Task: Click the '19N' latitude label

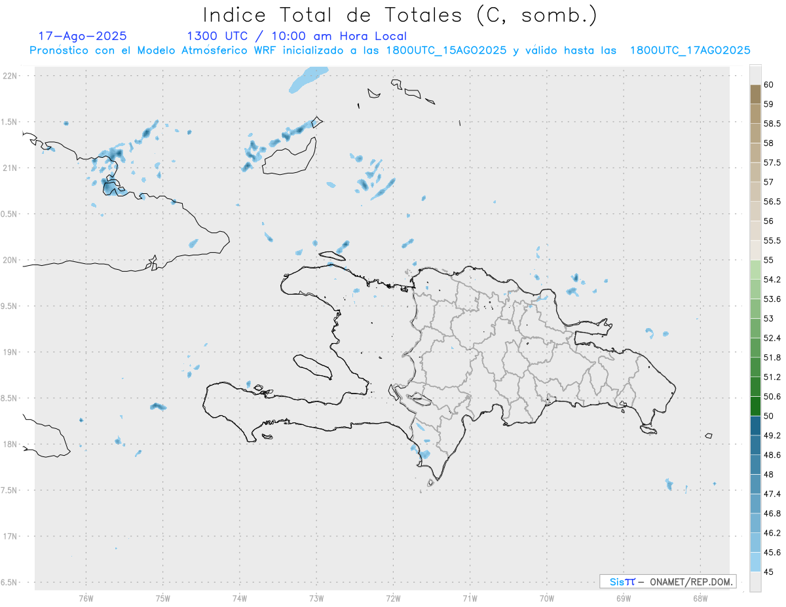Action: 10,352
